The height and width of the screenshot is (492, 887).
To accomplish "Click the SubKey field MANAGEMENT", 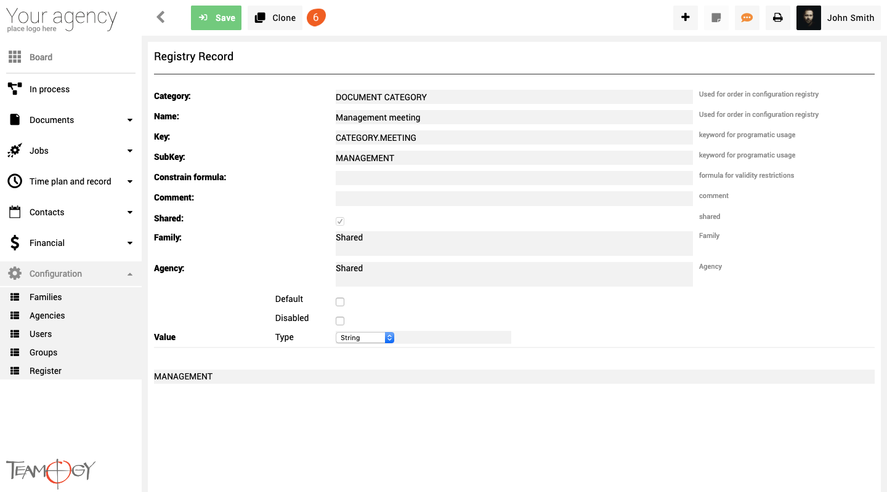I will click(514, 158).
